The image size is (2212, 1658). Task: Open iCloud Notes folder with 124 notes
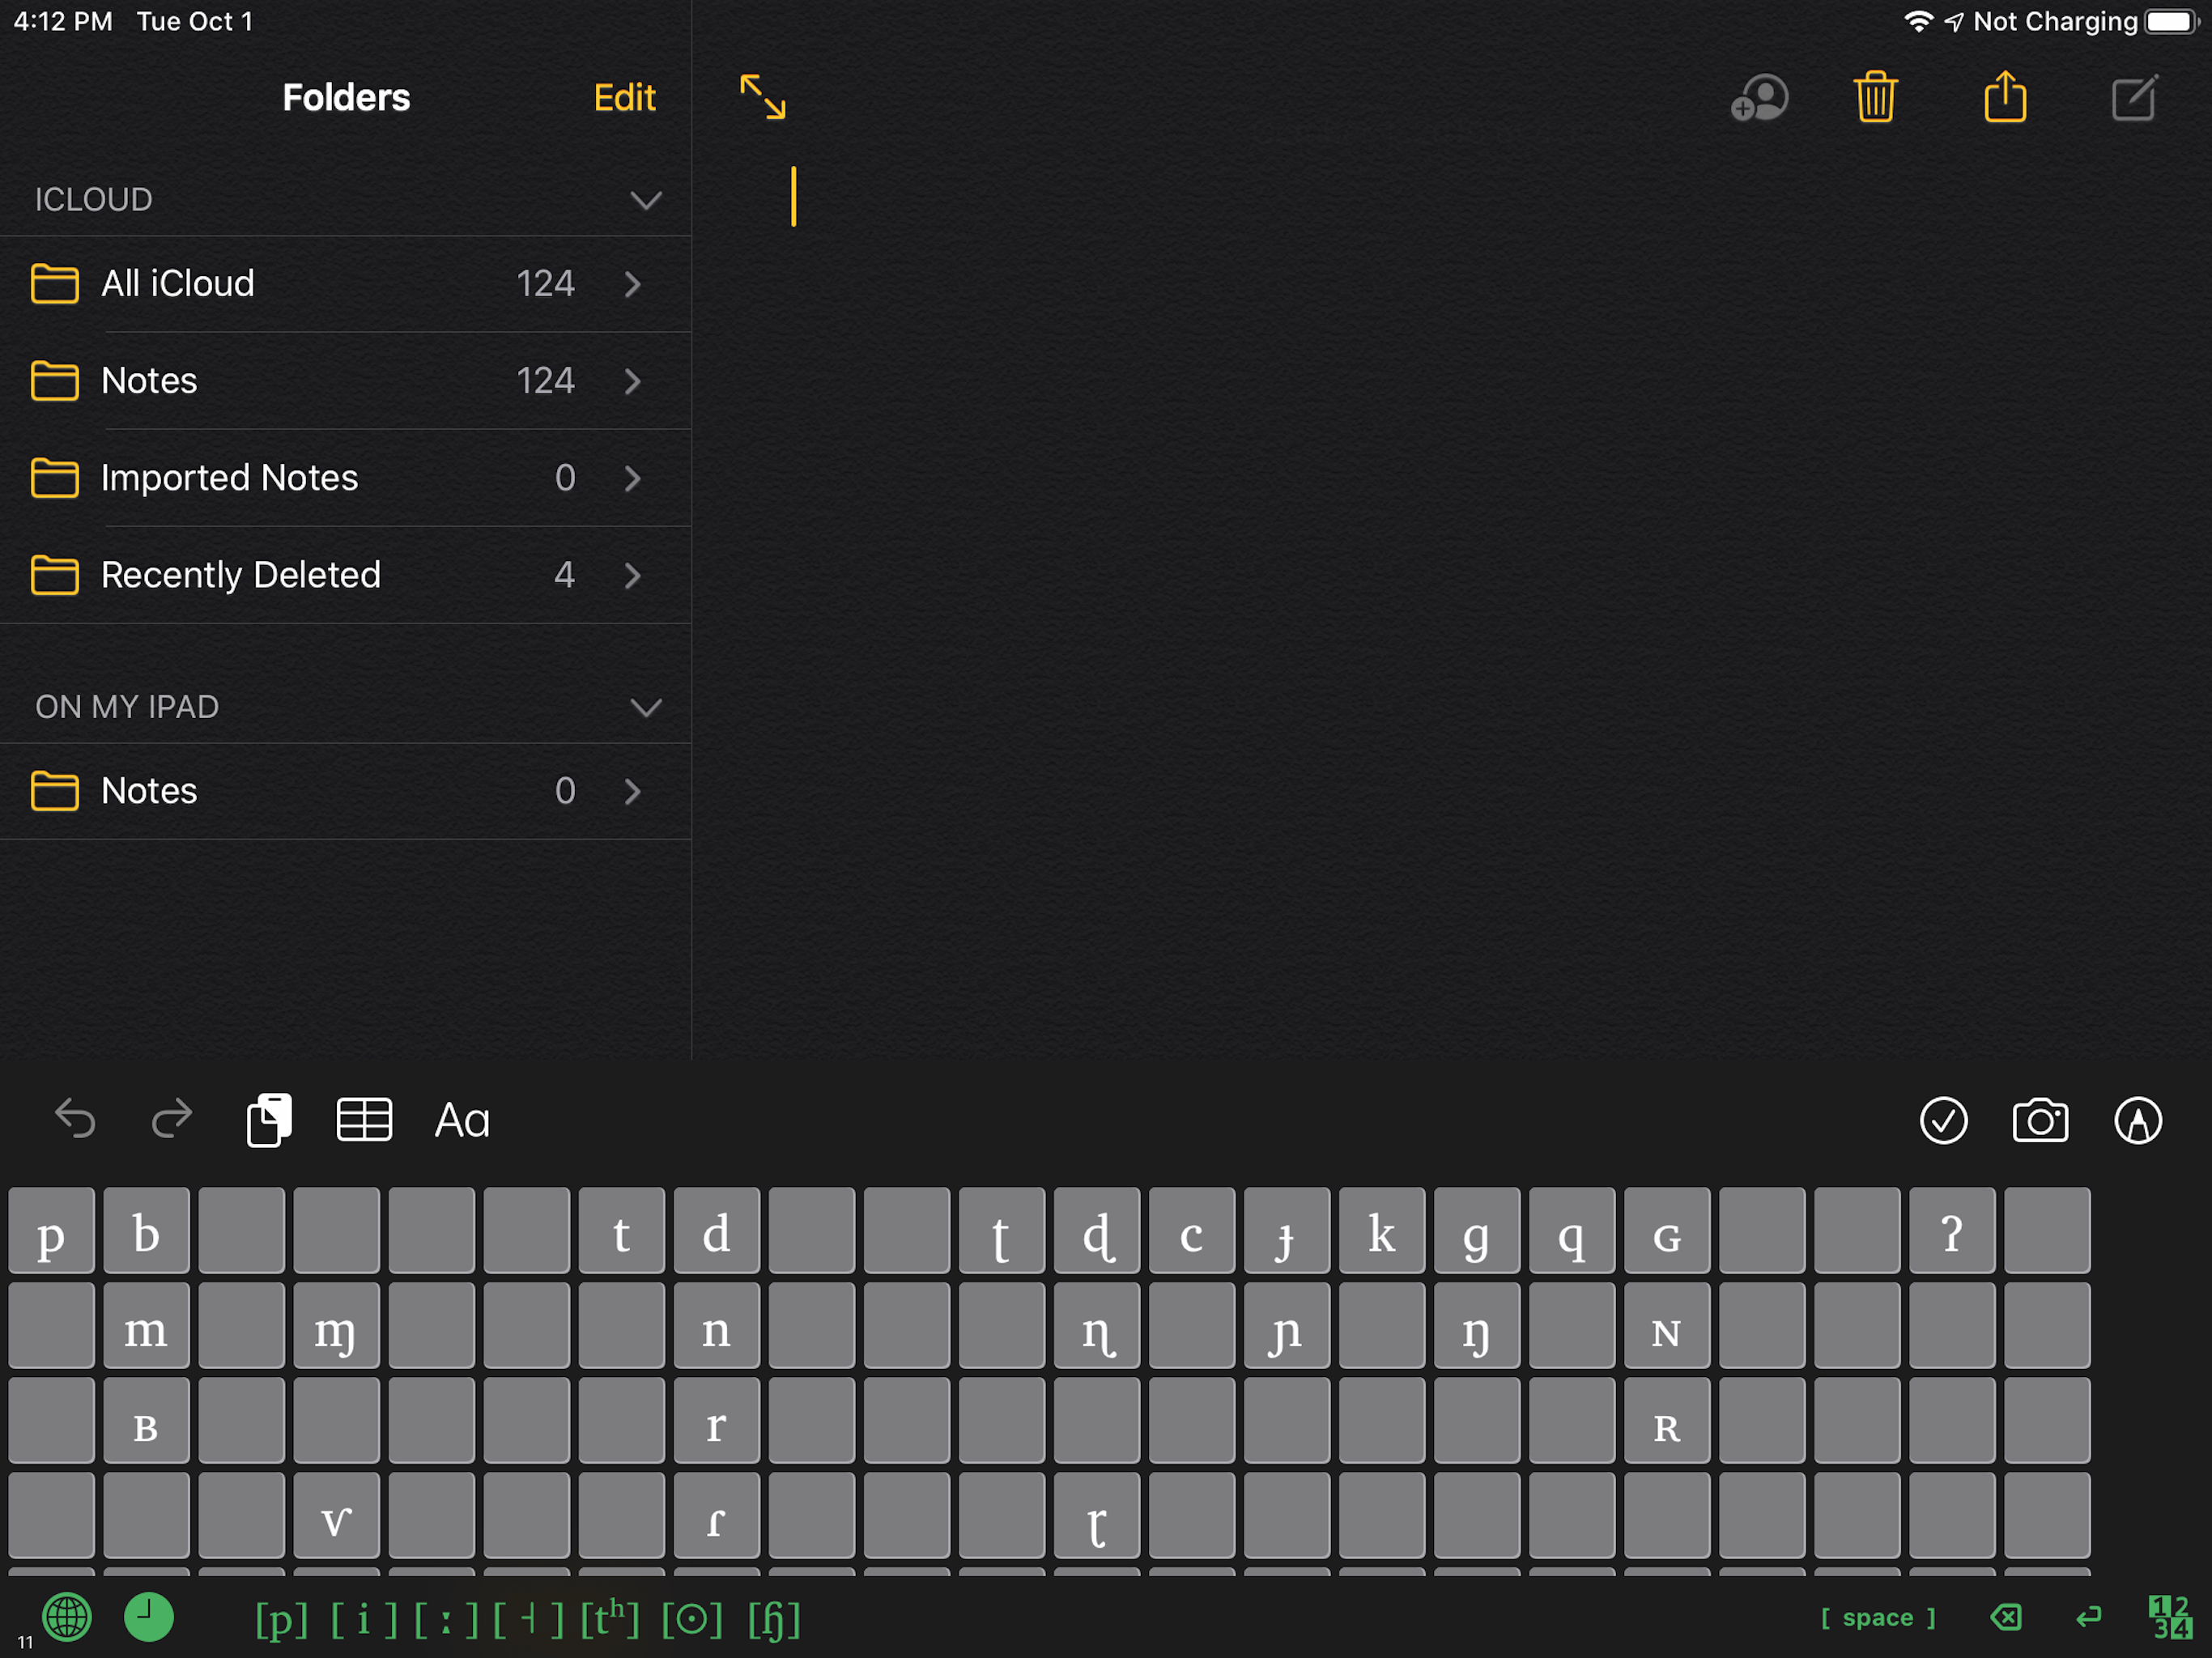click(345, 381)
